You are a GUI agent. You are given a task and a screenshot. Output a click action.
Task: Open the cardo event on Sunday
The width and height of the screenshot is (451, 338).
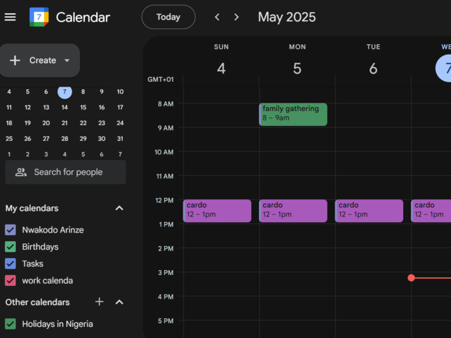pos(217,211)
